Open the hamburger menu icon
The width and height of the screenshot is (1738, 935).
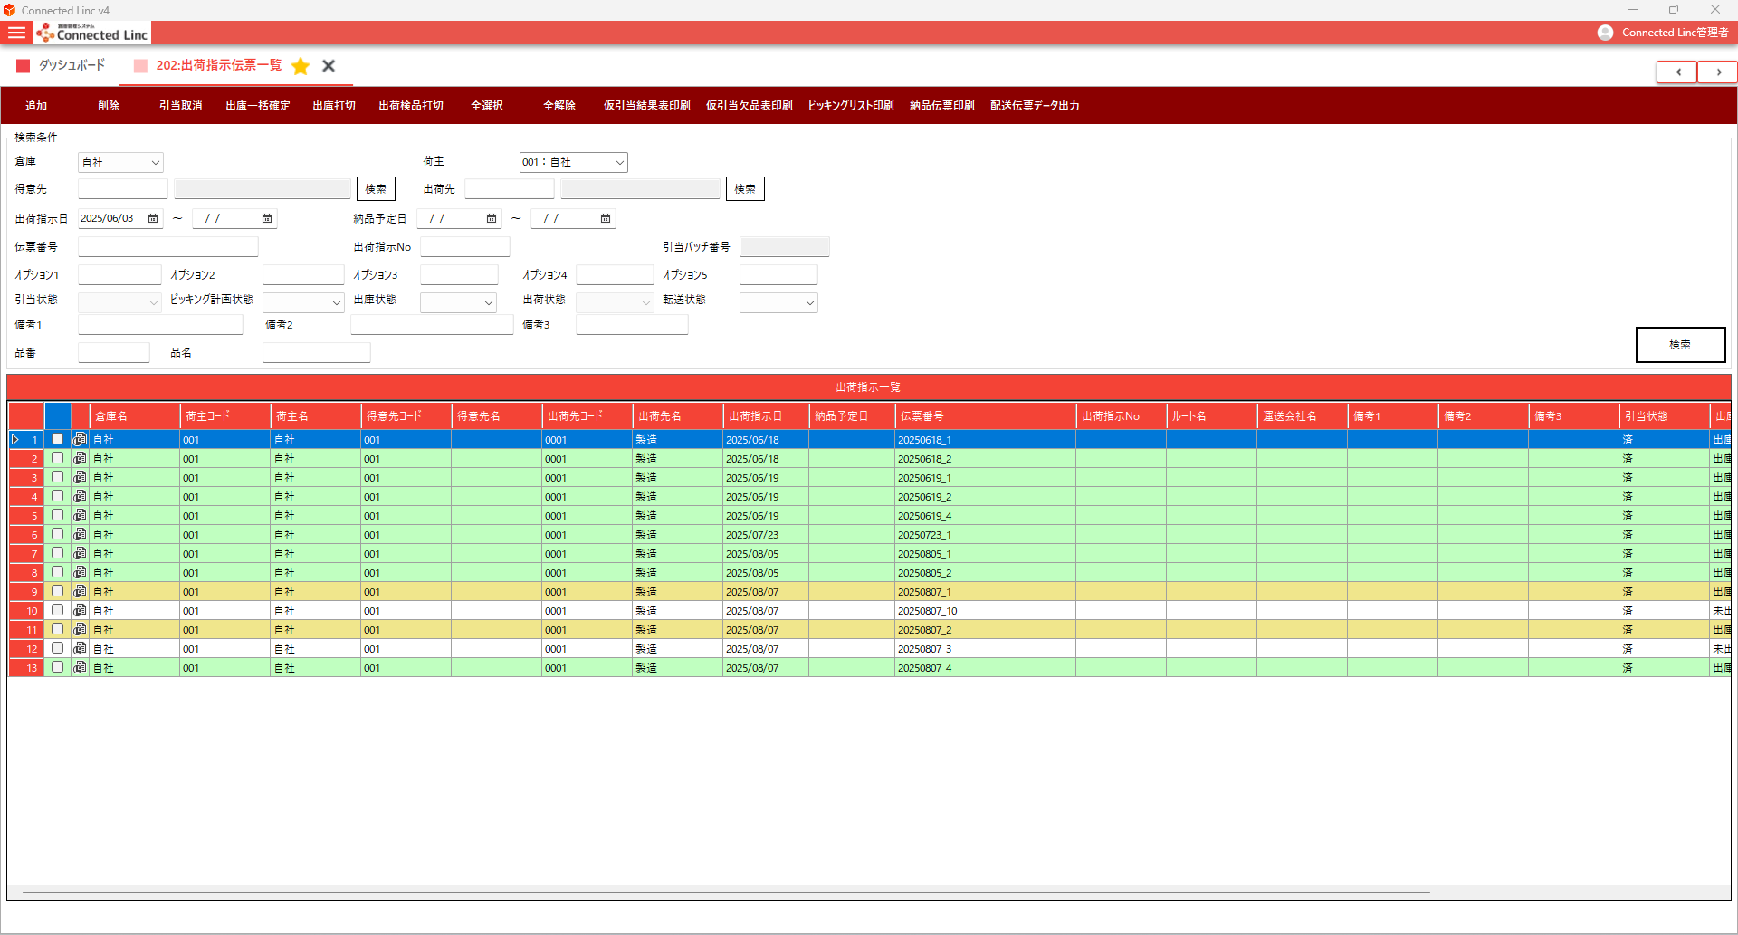[x=16, y=33]
